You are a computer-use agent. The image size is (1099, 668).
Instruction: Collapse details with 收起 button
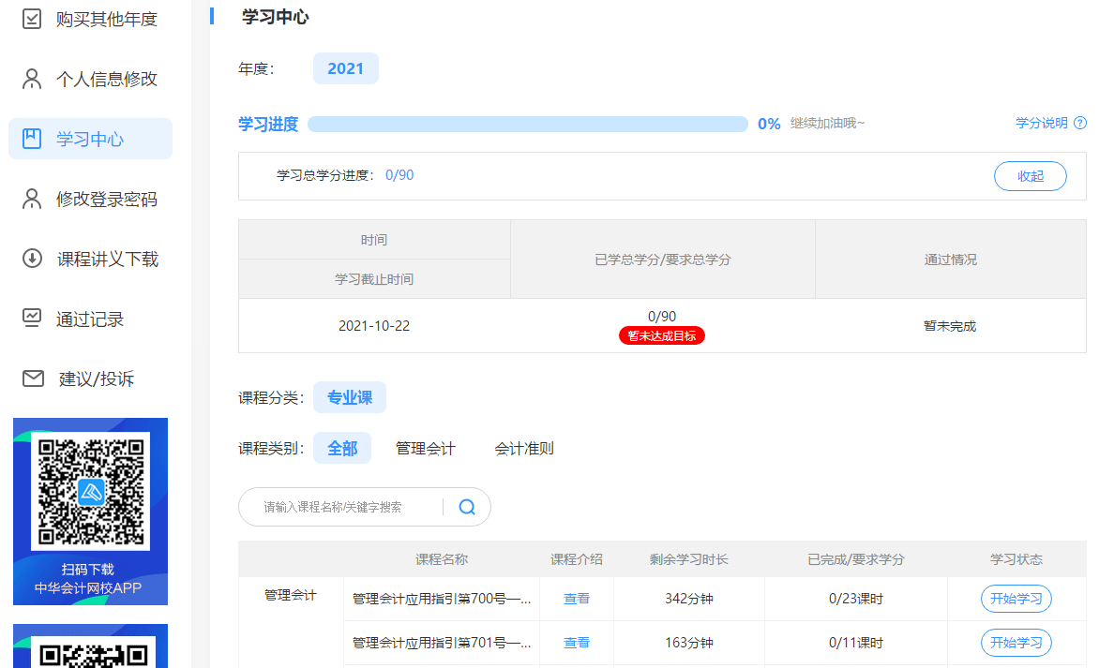click(x=1031, y=176)
